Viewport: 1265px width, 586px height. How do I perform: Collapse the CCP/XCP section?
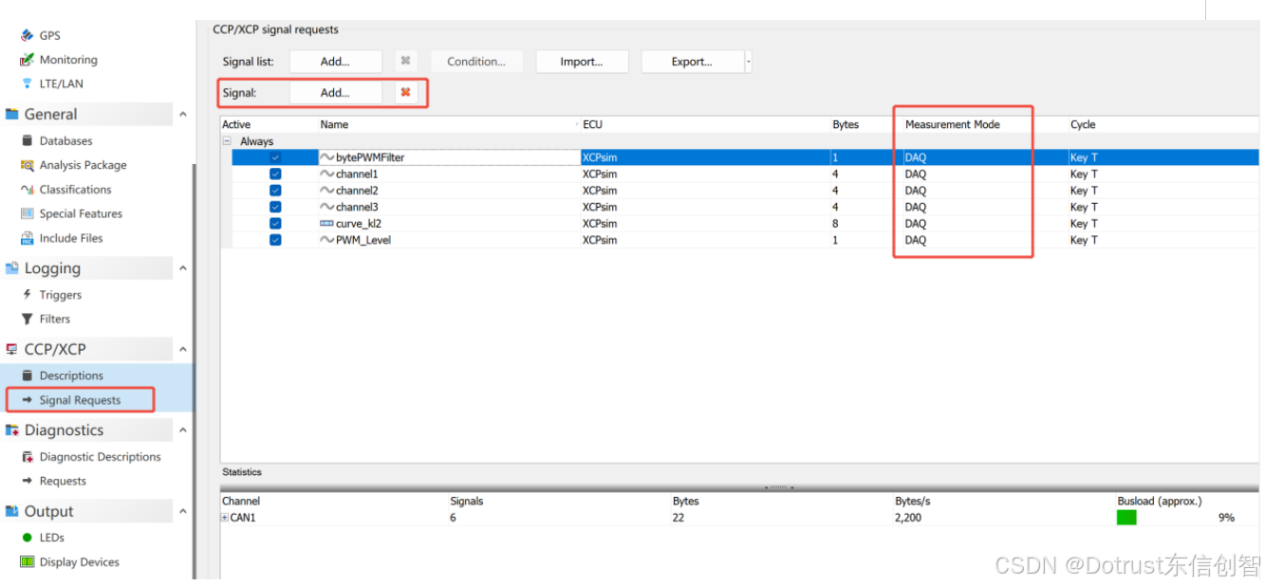coord(182,349)
